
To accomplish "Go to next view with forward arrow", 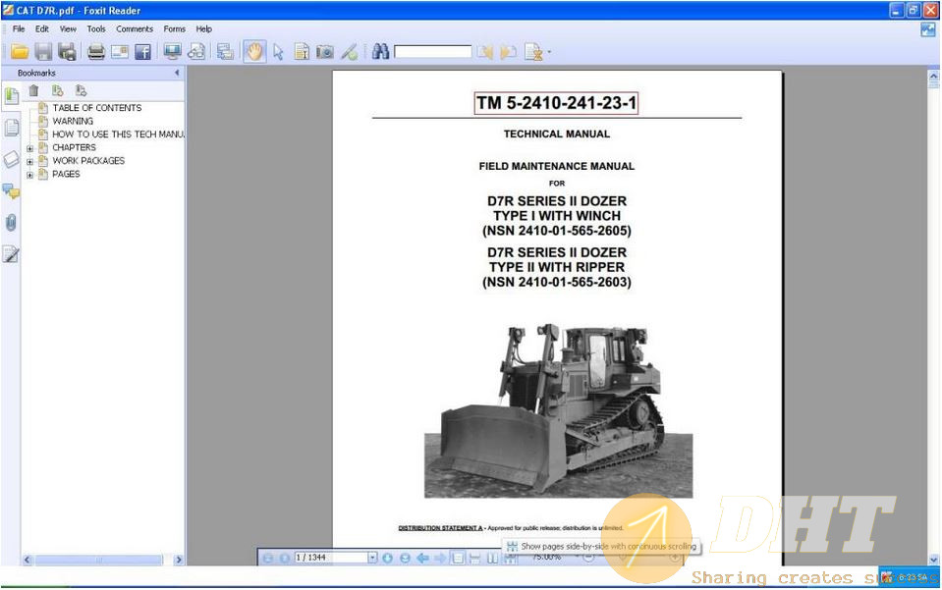I will tap(440, 559).
